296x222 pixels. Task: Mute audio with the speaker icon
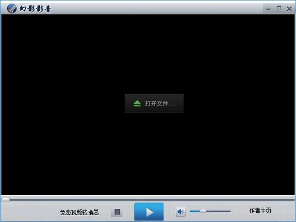pos(181,211)
